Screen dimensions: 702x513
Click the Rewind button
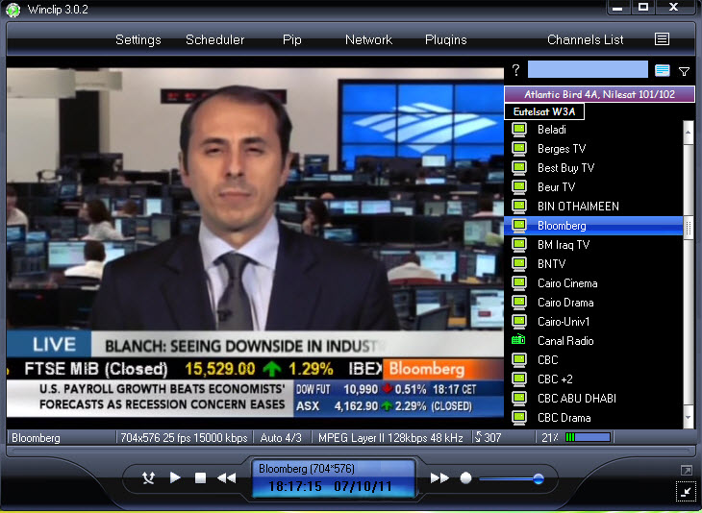227,478
